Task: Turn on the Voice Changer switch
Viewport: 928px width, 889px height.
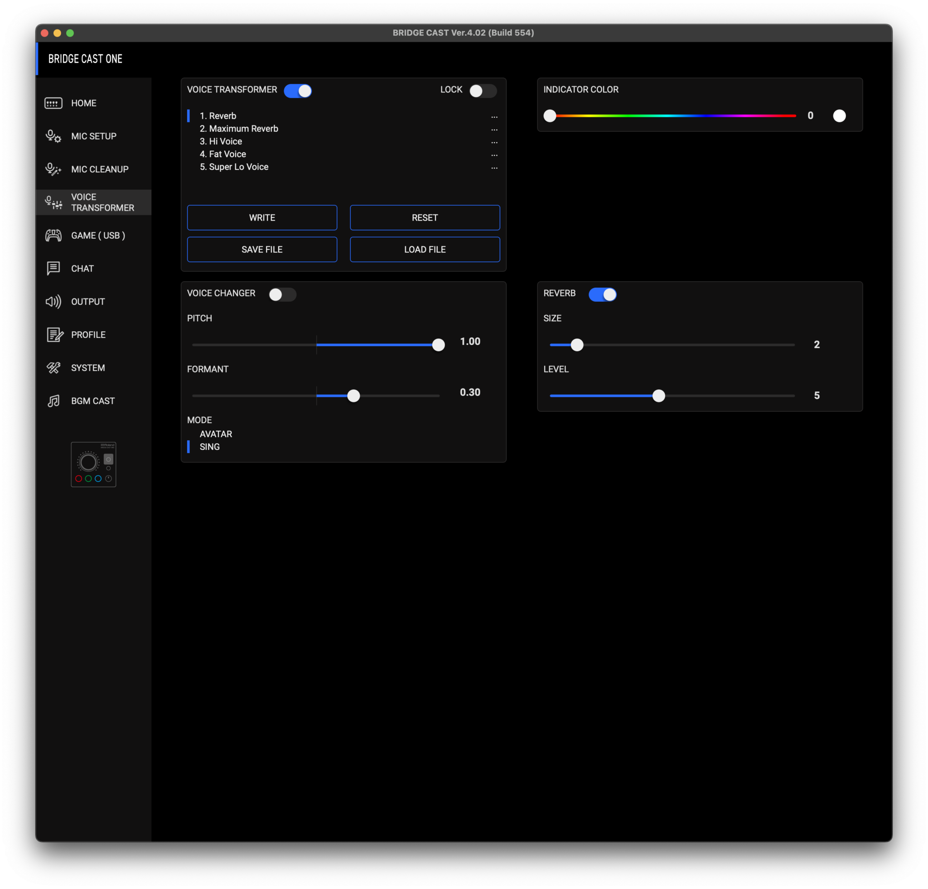Action: click(282, 295)
